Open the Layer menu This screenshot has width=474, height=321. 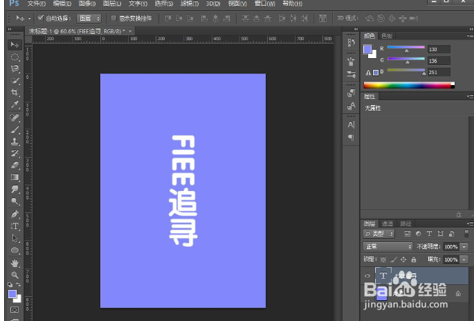[x=112, y=3]
